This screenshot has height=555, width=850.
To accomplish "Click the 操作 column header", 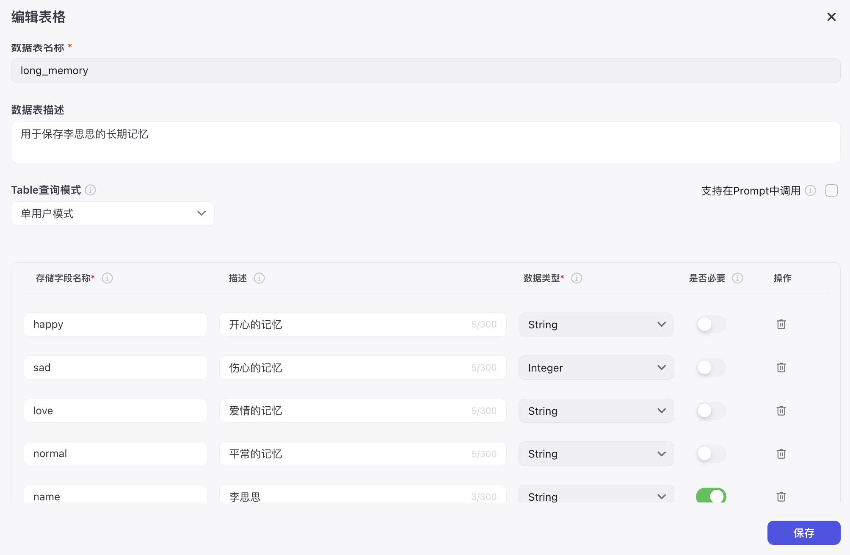I will pos(782,278).
